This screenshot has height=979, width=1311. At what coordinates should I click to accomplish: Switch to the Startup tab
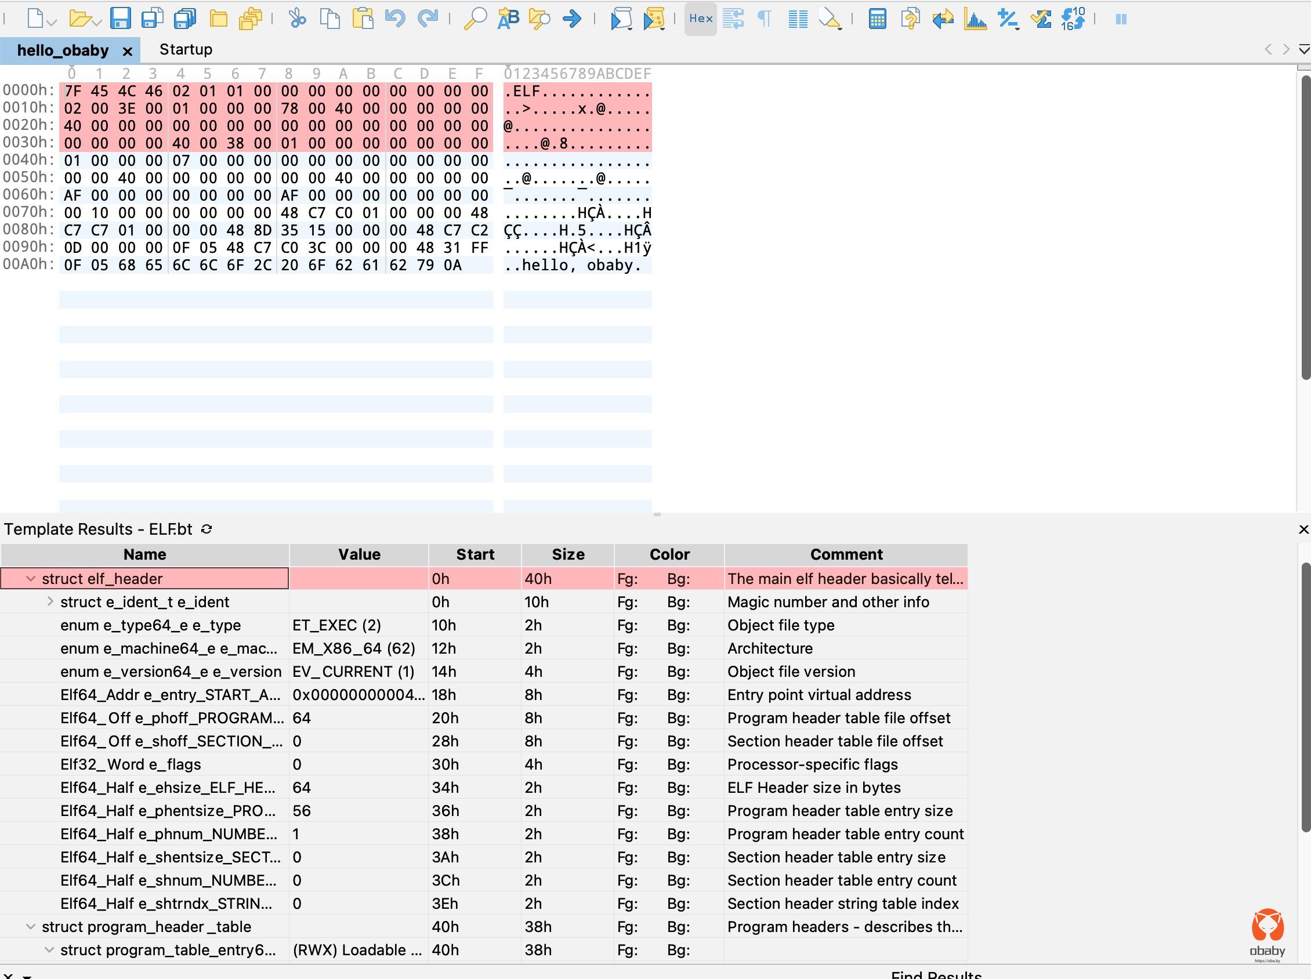point(186,50)
